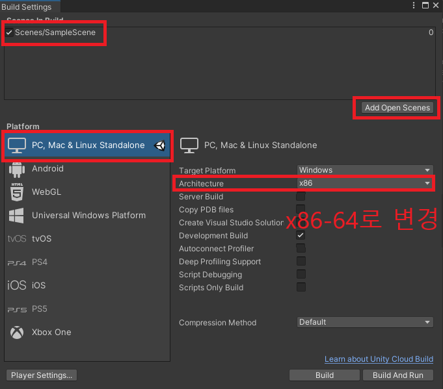The image size is (443, 389).
Task: Disable the Development Build checkbox
Action: (301, 235)
